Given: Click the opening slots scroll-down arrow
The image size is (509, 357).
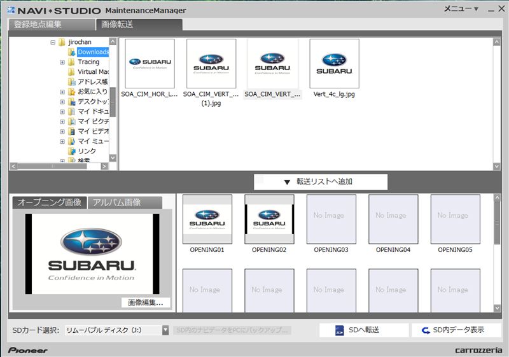Looking at the screenshot, I should (497, 308).
